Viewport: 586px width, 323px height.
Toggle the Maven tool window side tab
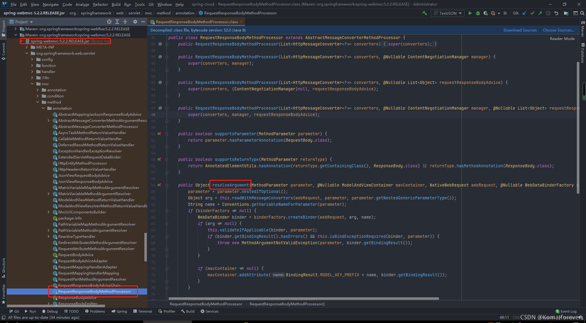pyautogui.click(x=583, y=29)
